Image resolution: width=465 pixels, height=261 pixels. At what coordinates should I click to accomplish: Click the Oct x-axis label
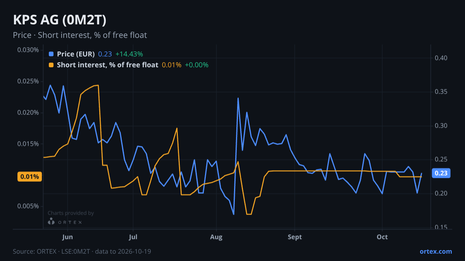point(382,237)
